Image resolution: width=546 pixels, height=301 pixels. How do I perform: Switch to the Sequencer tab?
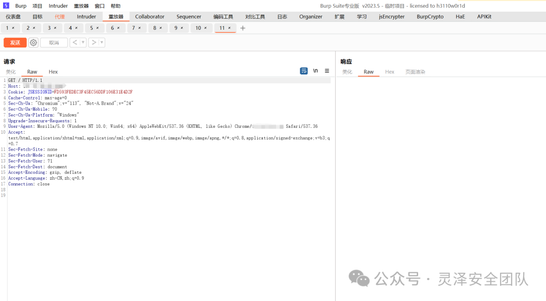pos(189,17)
